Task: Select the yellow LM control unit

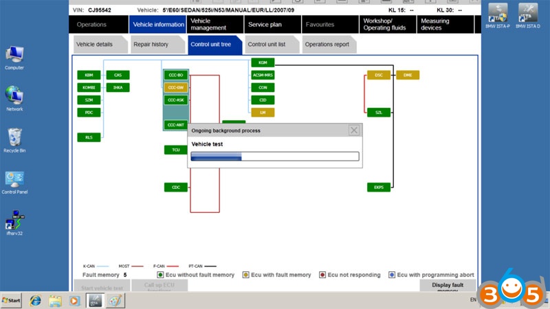Action: coord(263,113)
